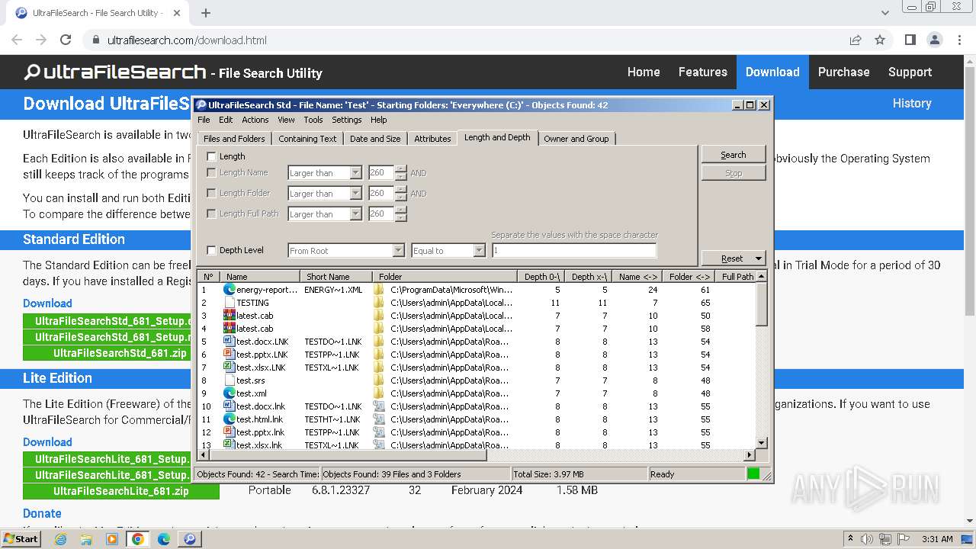Open the Tools menu
Image resolution: width=976 pixels, height=549 pixels.
[313, 120]
